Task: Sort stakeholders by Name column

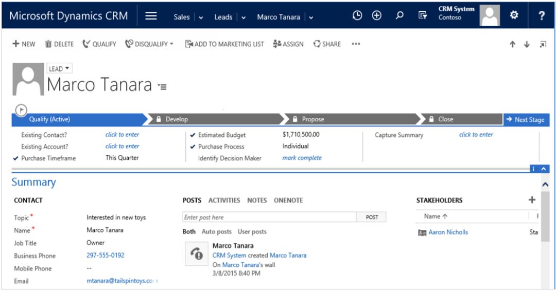Action: pyautogui.click(x=436, y=216)
